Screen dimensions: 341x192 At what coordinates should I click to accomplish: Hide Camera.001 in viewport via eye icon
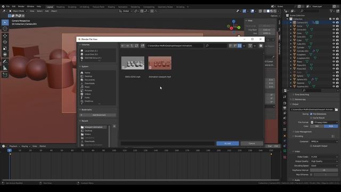334,22
